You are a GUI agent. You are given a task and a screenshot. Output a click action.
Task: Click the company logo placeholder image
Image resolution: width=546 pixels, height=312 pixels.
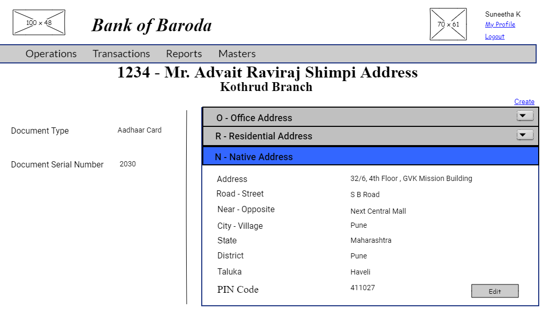pyautogui.click(x=38, y=22)
